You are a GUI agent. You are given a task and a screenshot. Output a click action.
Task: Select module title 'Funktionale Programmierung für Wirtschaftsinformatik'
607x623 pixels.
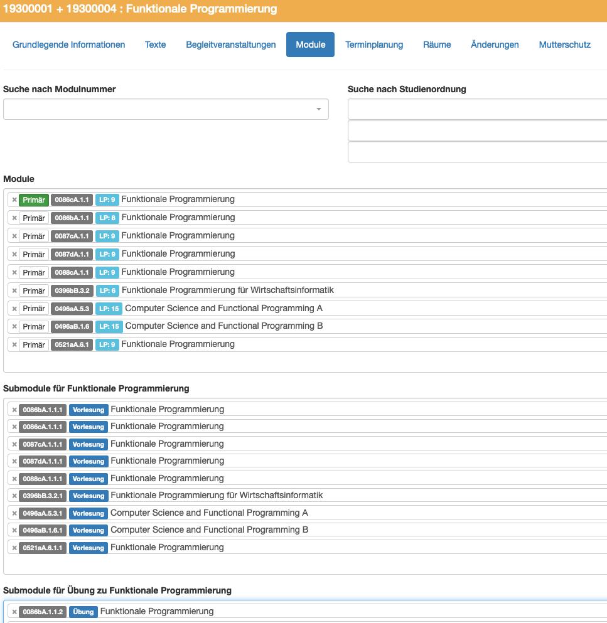click(228, 290)
